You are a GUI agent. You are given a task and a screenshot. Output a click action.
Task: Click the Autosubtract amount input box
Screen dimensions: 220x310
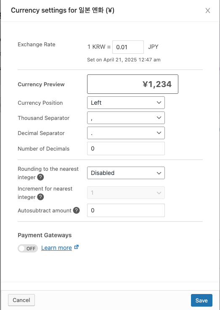pos(126,210)
